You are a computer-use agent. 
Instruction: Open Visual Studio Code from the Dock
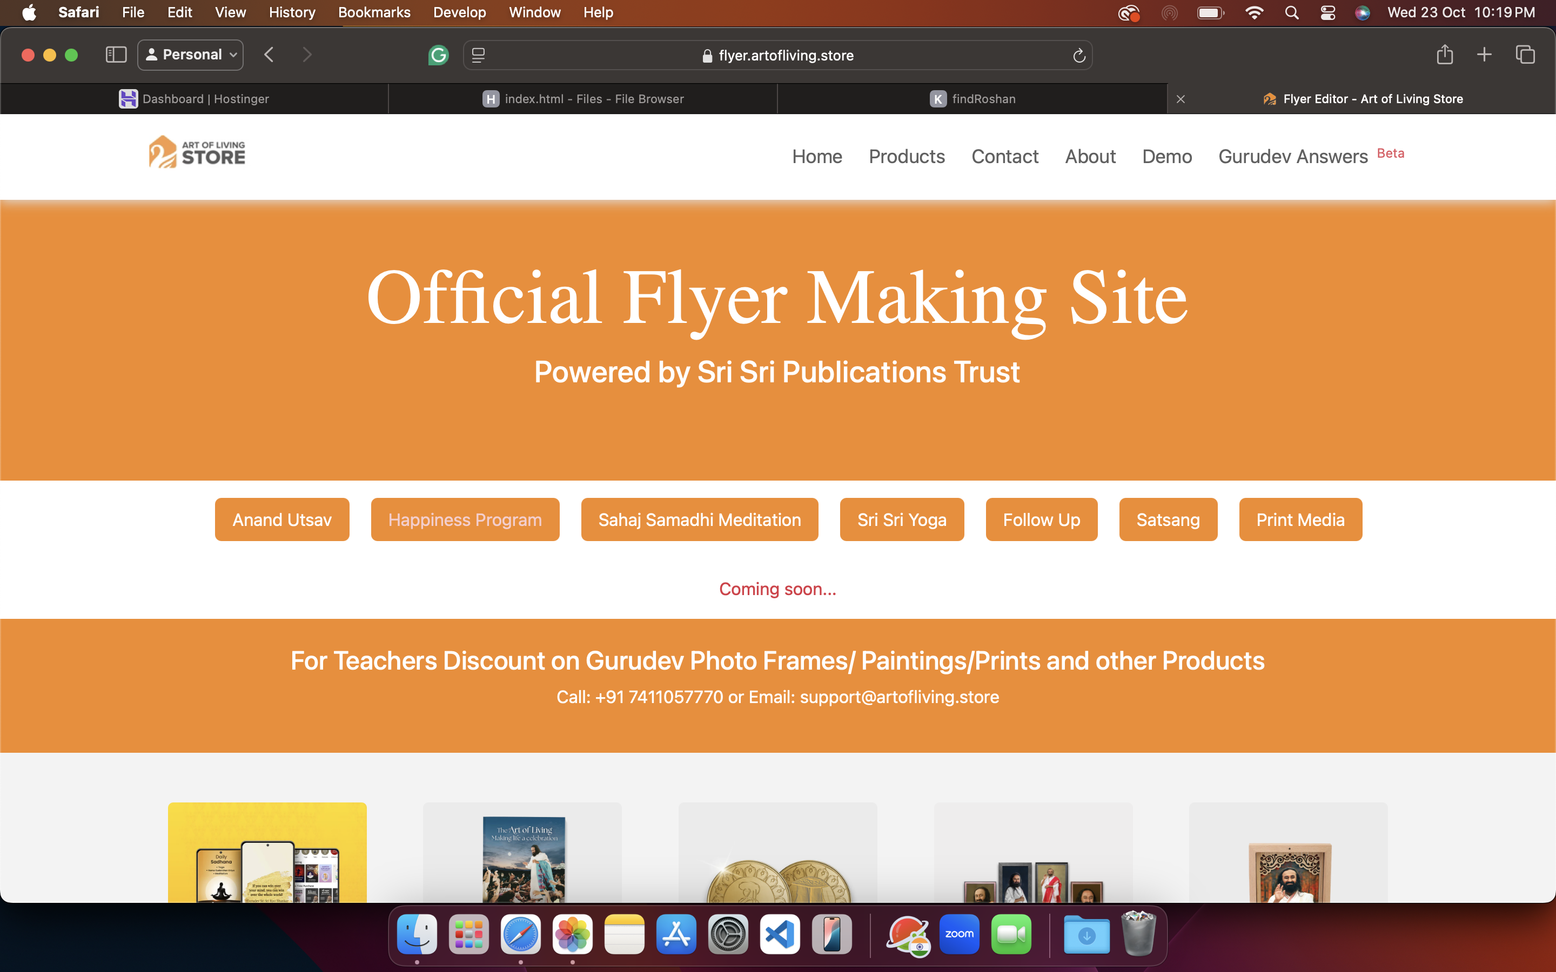coord(779,934)
